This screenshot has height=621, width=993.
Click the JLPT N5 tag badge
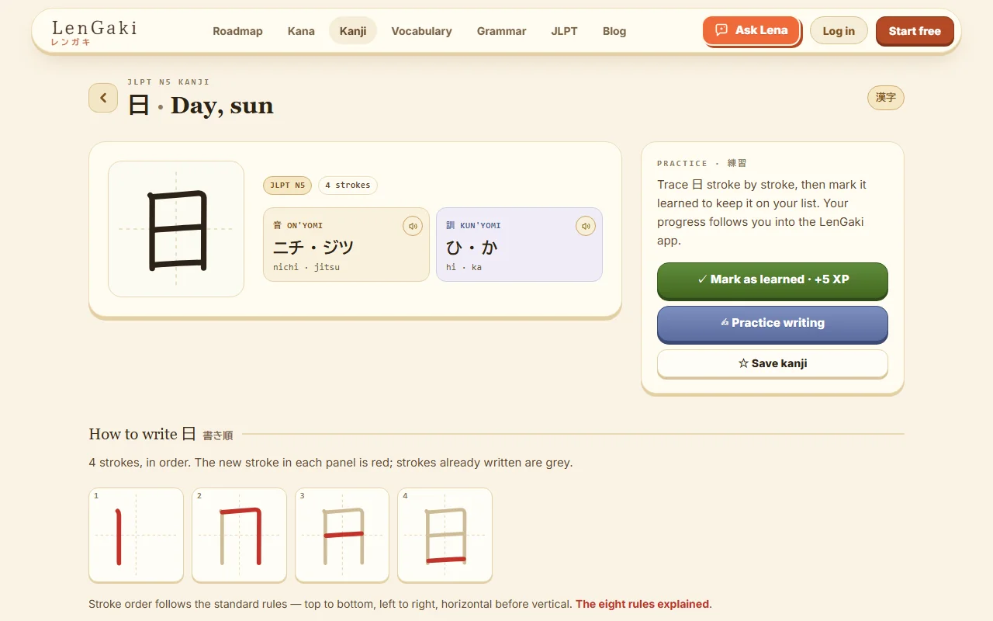coord(287,186)
